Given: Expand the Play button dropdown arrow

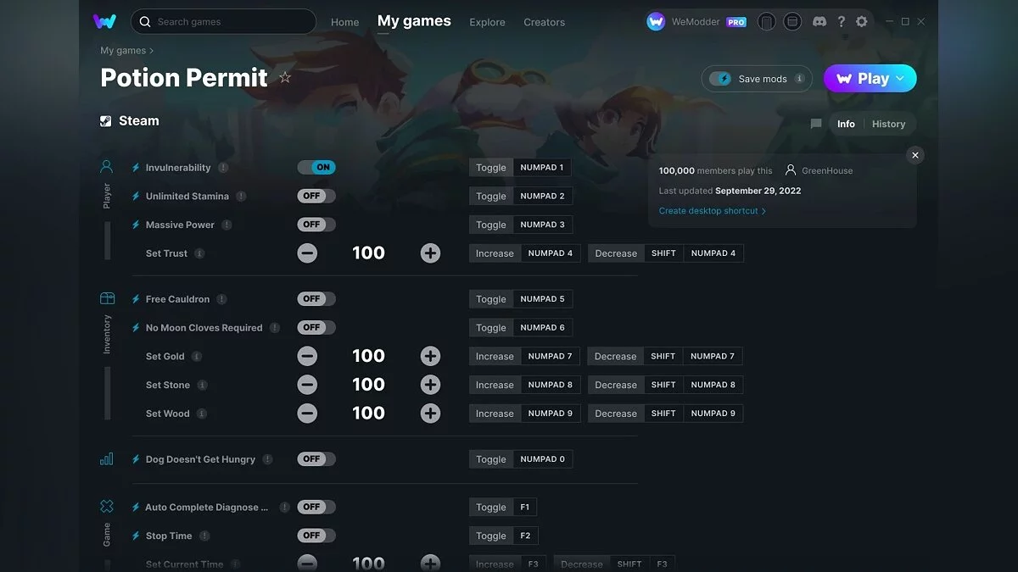Looking at the screenshot, I should coord(900,78).
